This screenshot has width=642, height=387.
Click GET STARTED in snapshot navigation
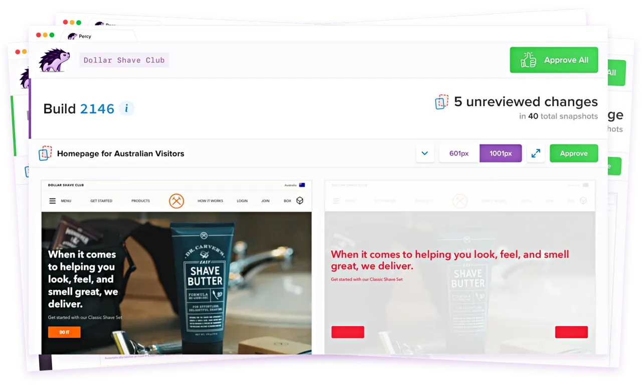tap(101, 201)
